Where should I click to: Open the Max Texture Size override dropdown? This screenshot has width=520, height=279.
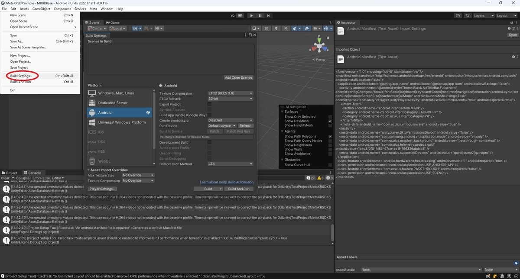point(138,175)
